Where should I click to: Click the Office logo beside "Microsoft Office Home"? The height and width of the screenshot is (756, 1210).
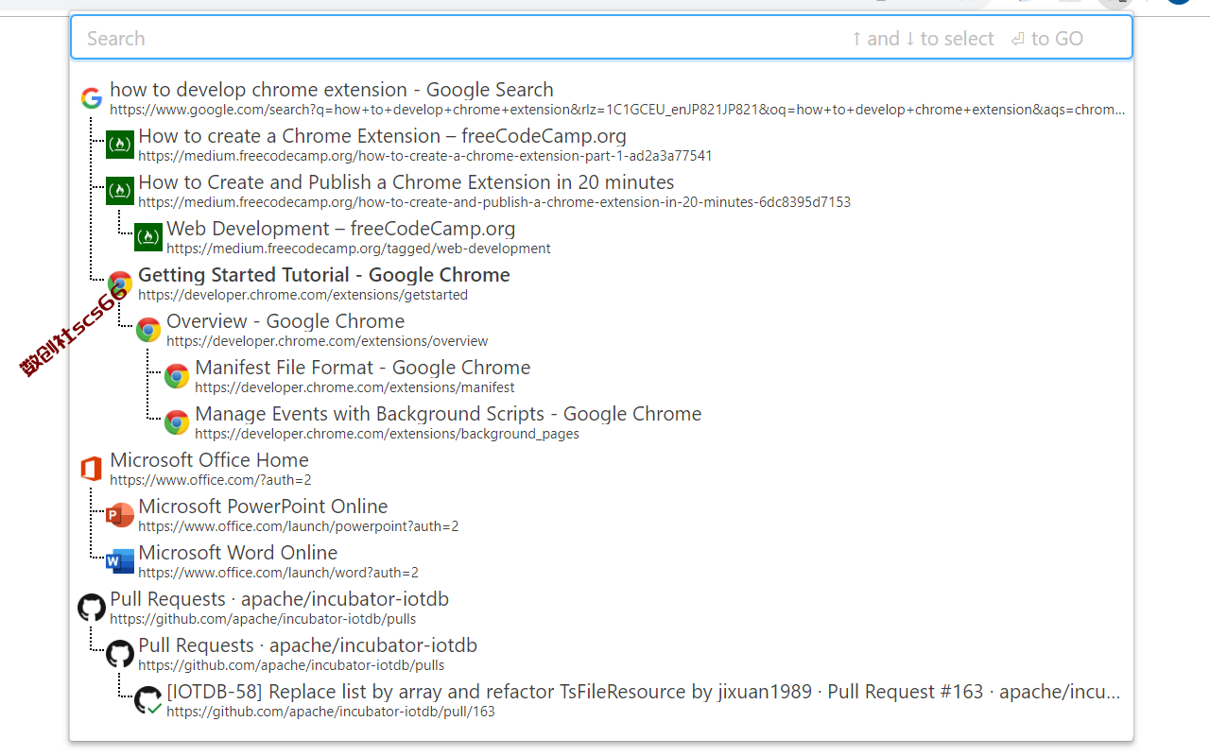pos(92,469)
